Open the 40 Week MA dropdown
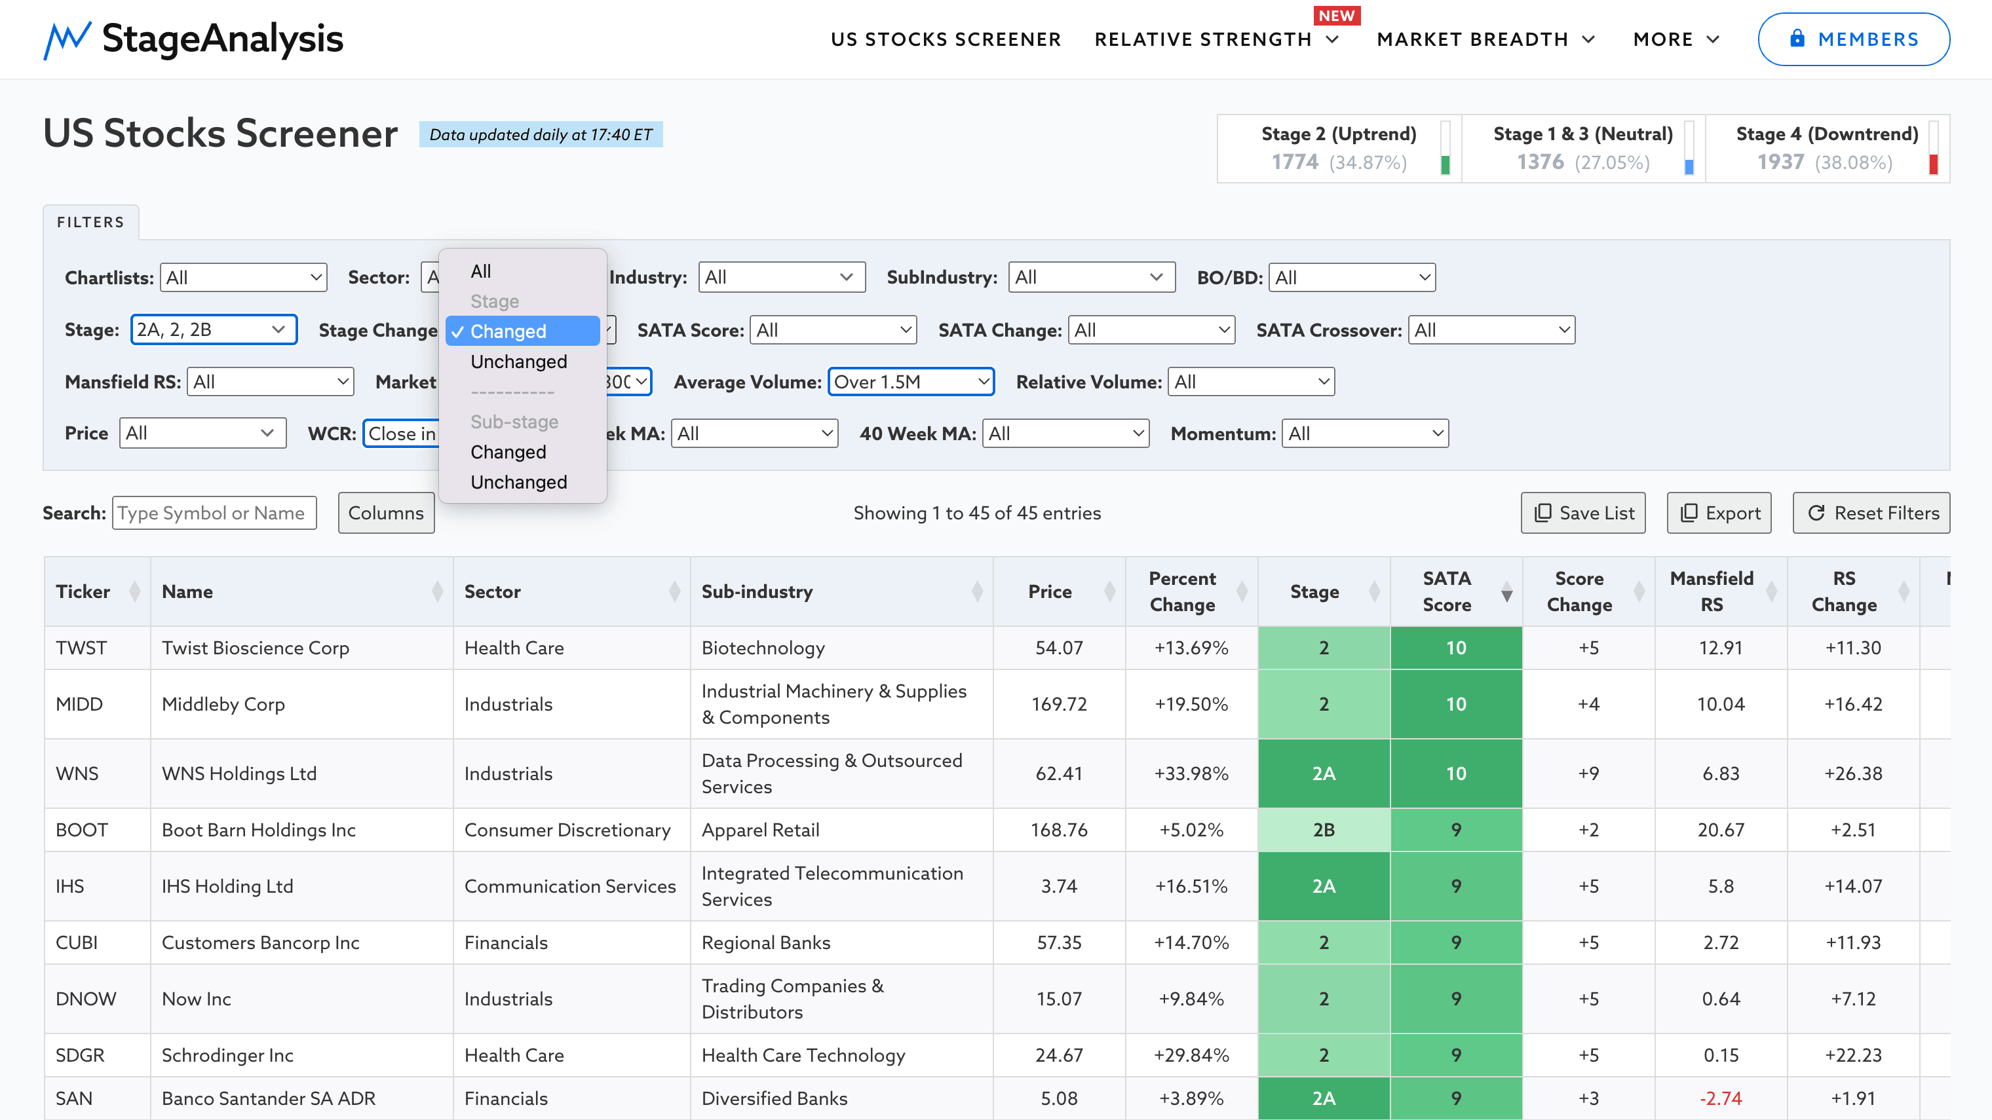Screen dimensions: 1992x1120 point(1065,433)
